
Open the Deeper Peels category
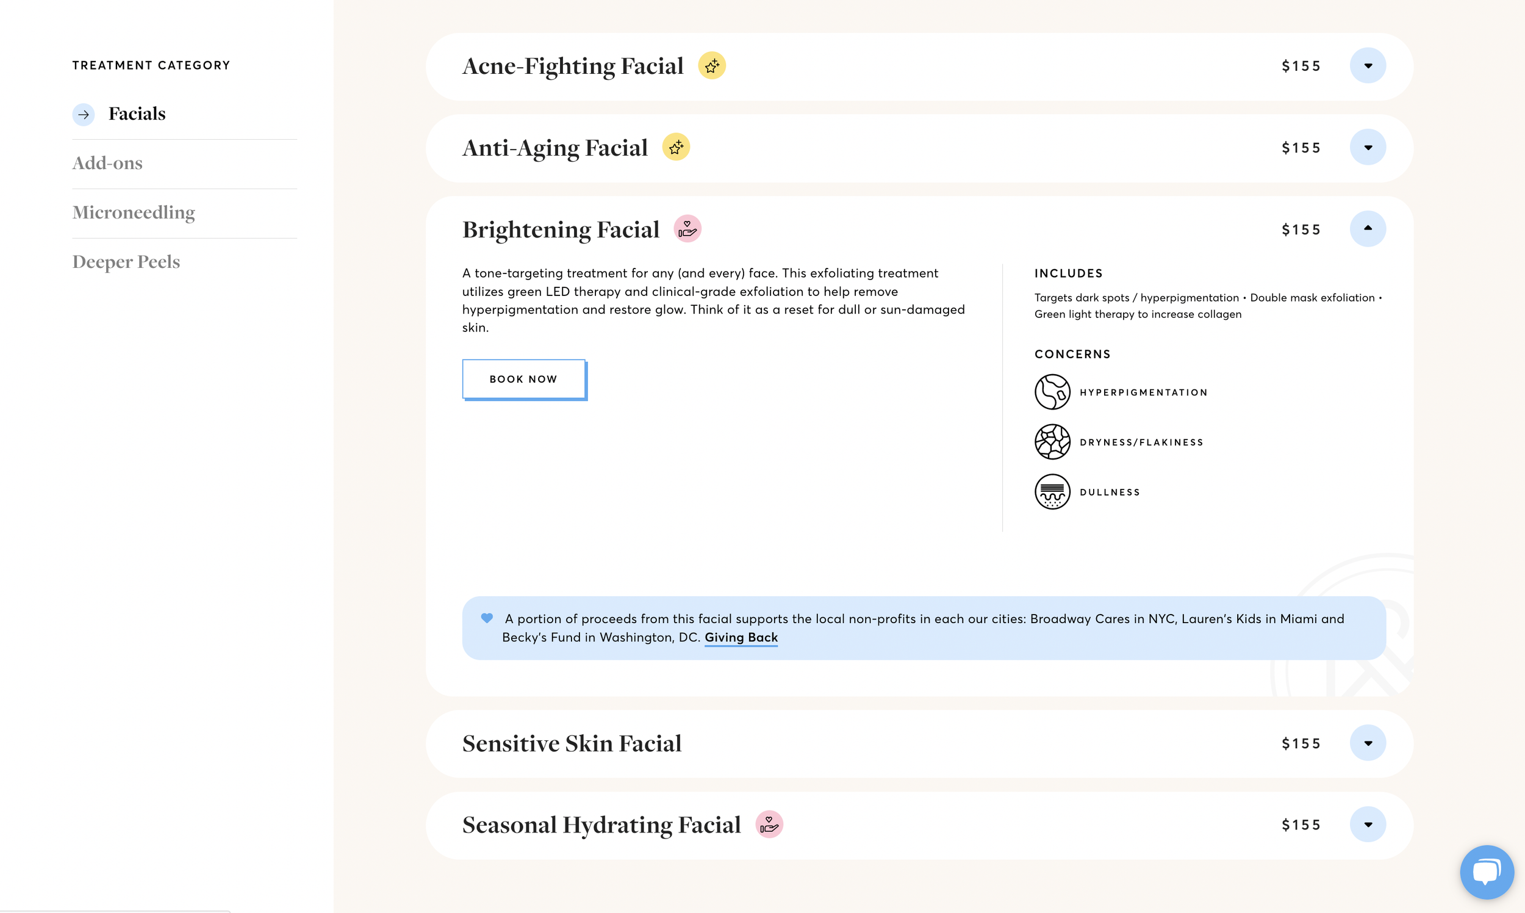(x=126, y=261)
